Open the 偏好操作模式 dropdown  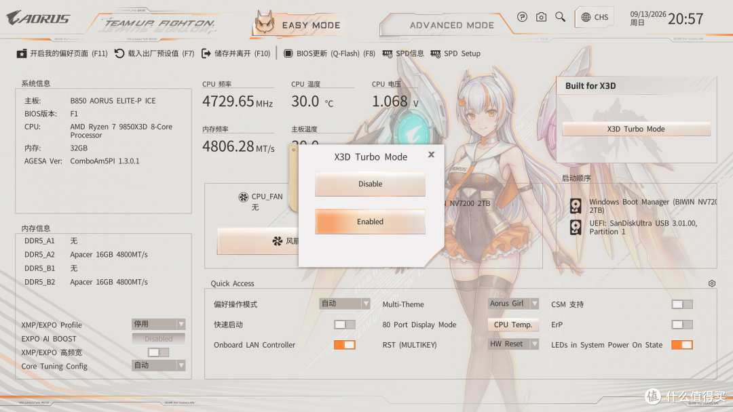345,304
